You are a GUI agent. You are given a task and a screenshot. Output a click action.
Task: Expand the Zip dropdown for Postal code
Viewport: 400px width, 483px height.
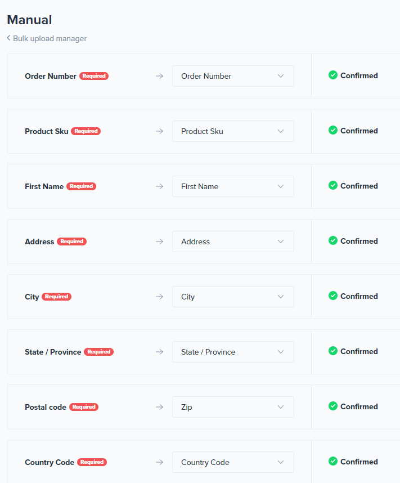point(233,407)
